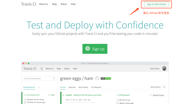Screen dimensions: 190x104
Task: Click the build passing badge
Action: (x=106, y=79)
